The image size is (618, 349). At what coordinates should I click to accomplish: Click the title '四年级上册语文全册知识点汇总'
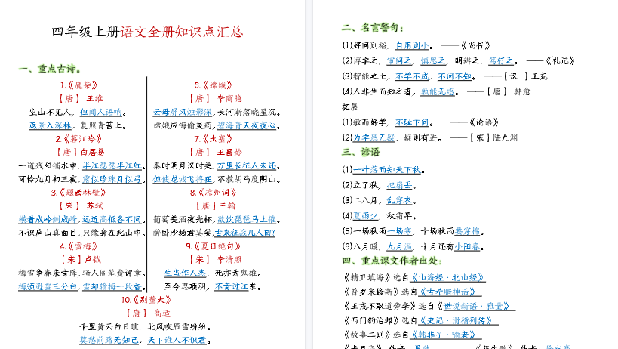(x=147, y=32)
